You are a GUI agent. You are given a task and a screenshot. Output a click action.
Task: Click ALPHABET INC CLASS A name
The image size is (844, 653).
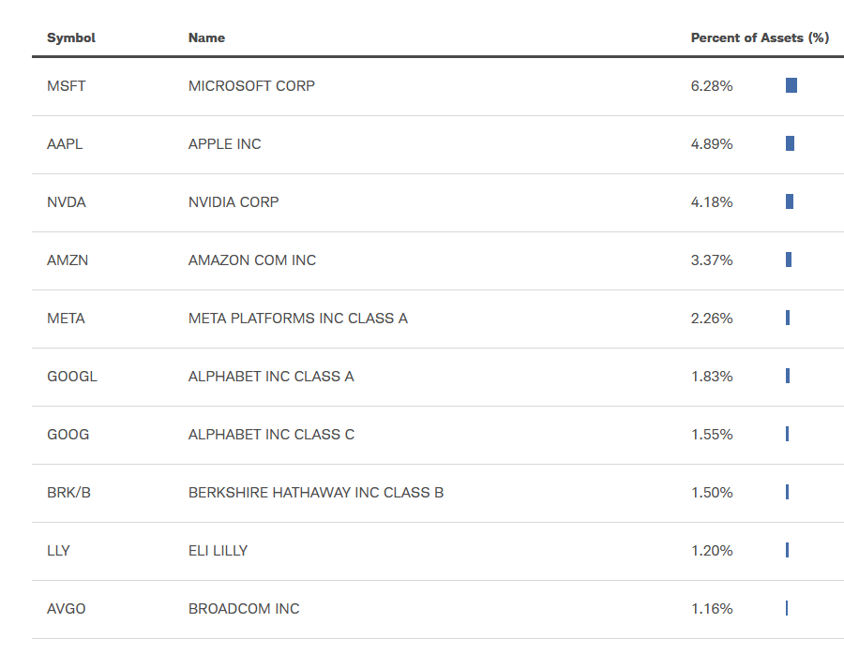point(271,377)
